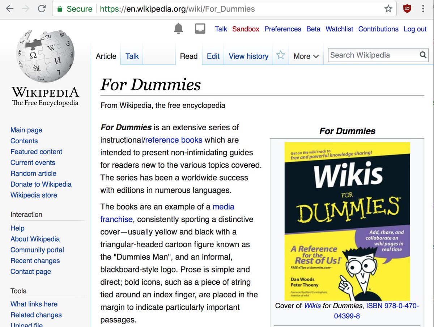
Task: Click the Wikis for Dummies cover image
Action: coord(347,221)
